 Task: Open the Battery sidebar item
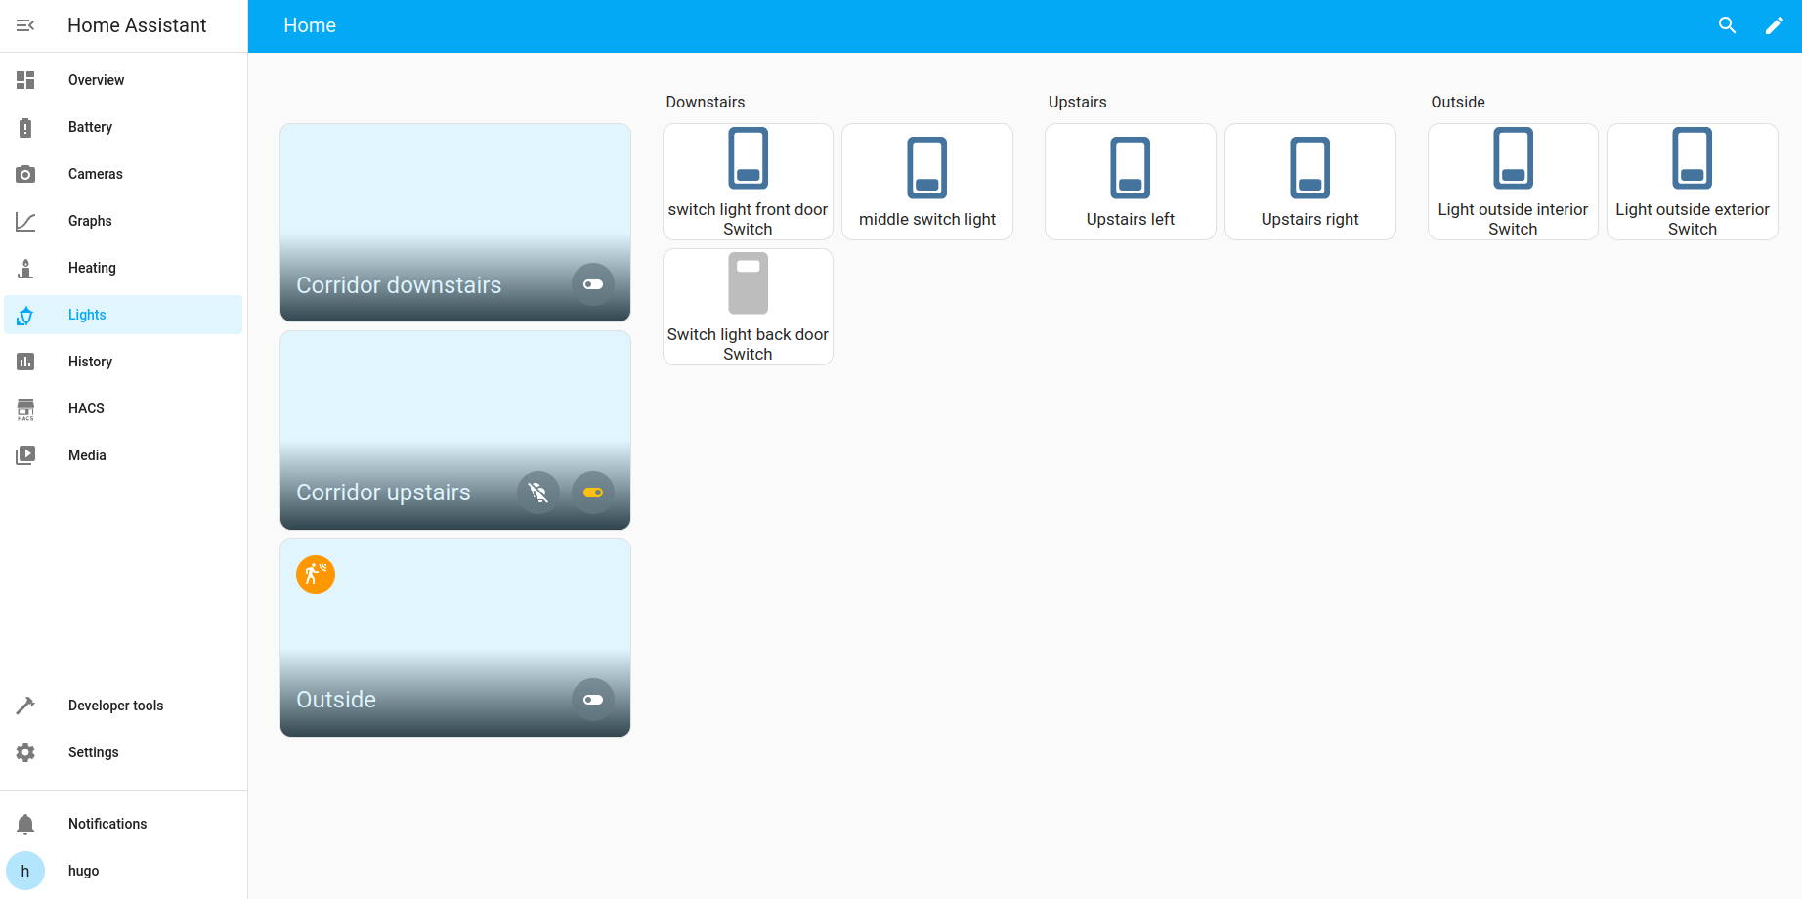(90, 127)
